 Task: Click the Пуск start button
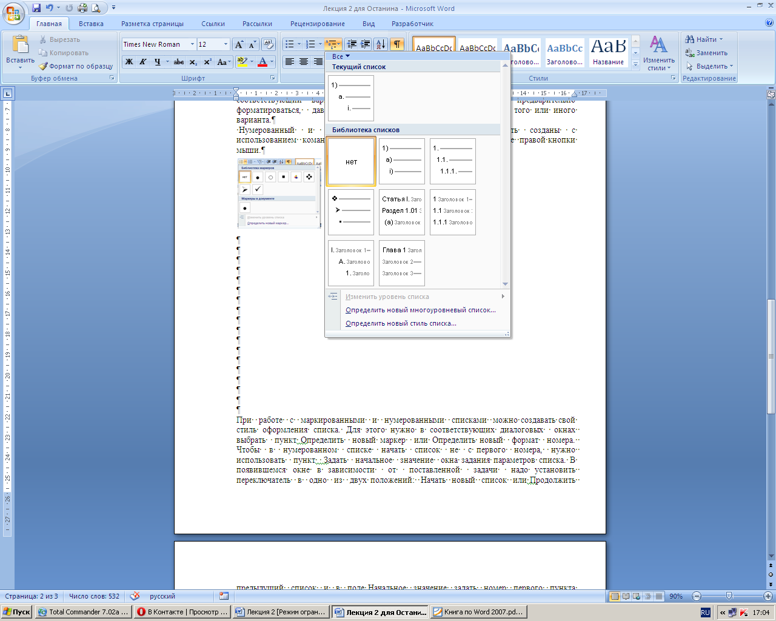click(17, 612)
